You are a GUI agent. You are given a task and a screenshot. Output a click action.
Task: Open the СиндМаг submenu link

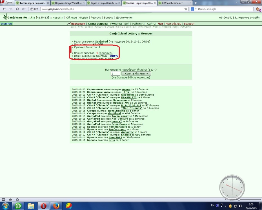100,27
